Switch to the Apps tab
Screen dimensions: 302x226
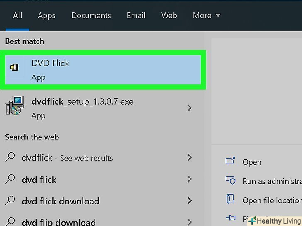[46, 15]
